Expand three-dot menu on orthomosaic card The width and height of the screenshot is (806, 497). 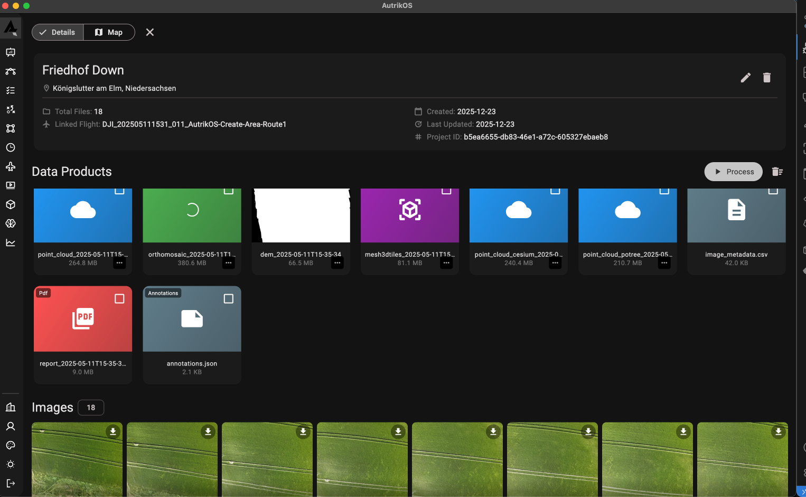click(x=229, y=262)
